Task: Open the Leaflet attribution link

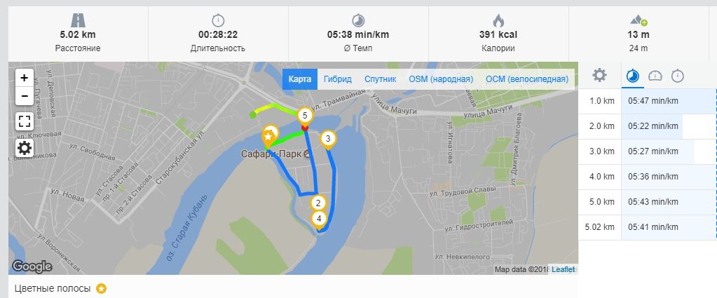Action: coord(564,270)
